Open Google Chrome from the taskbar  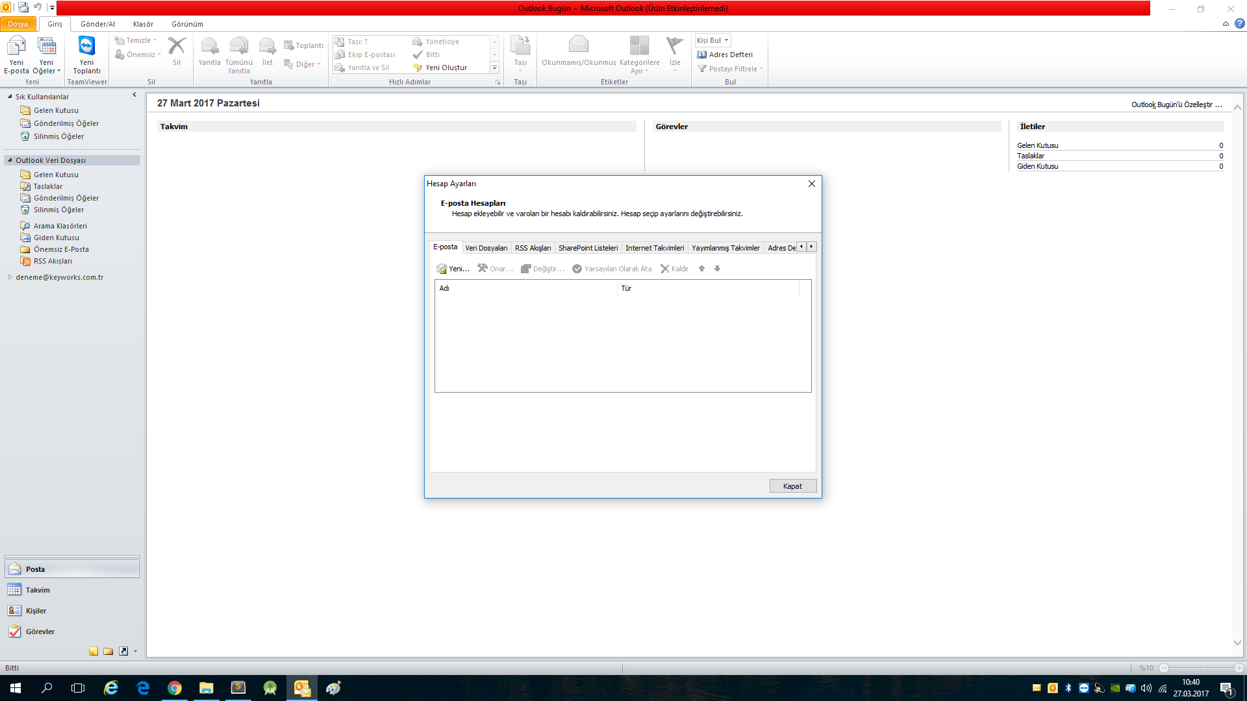click(x=175, y=688)
